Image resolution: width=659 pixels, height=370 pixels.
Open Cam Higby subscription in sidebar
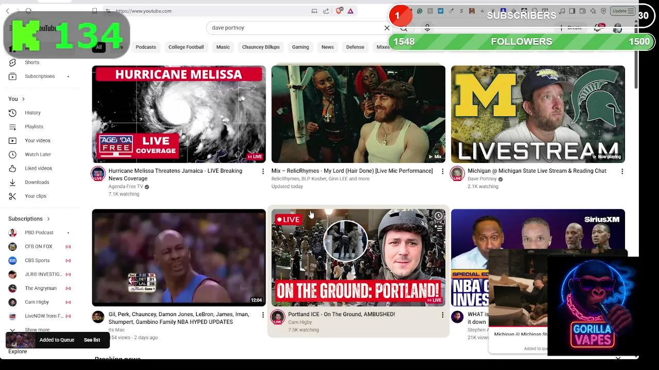point(37,302)
